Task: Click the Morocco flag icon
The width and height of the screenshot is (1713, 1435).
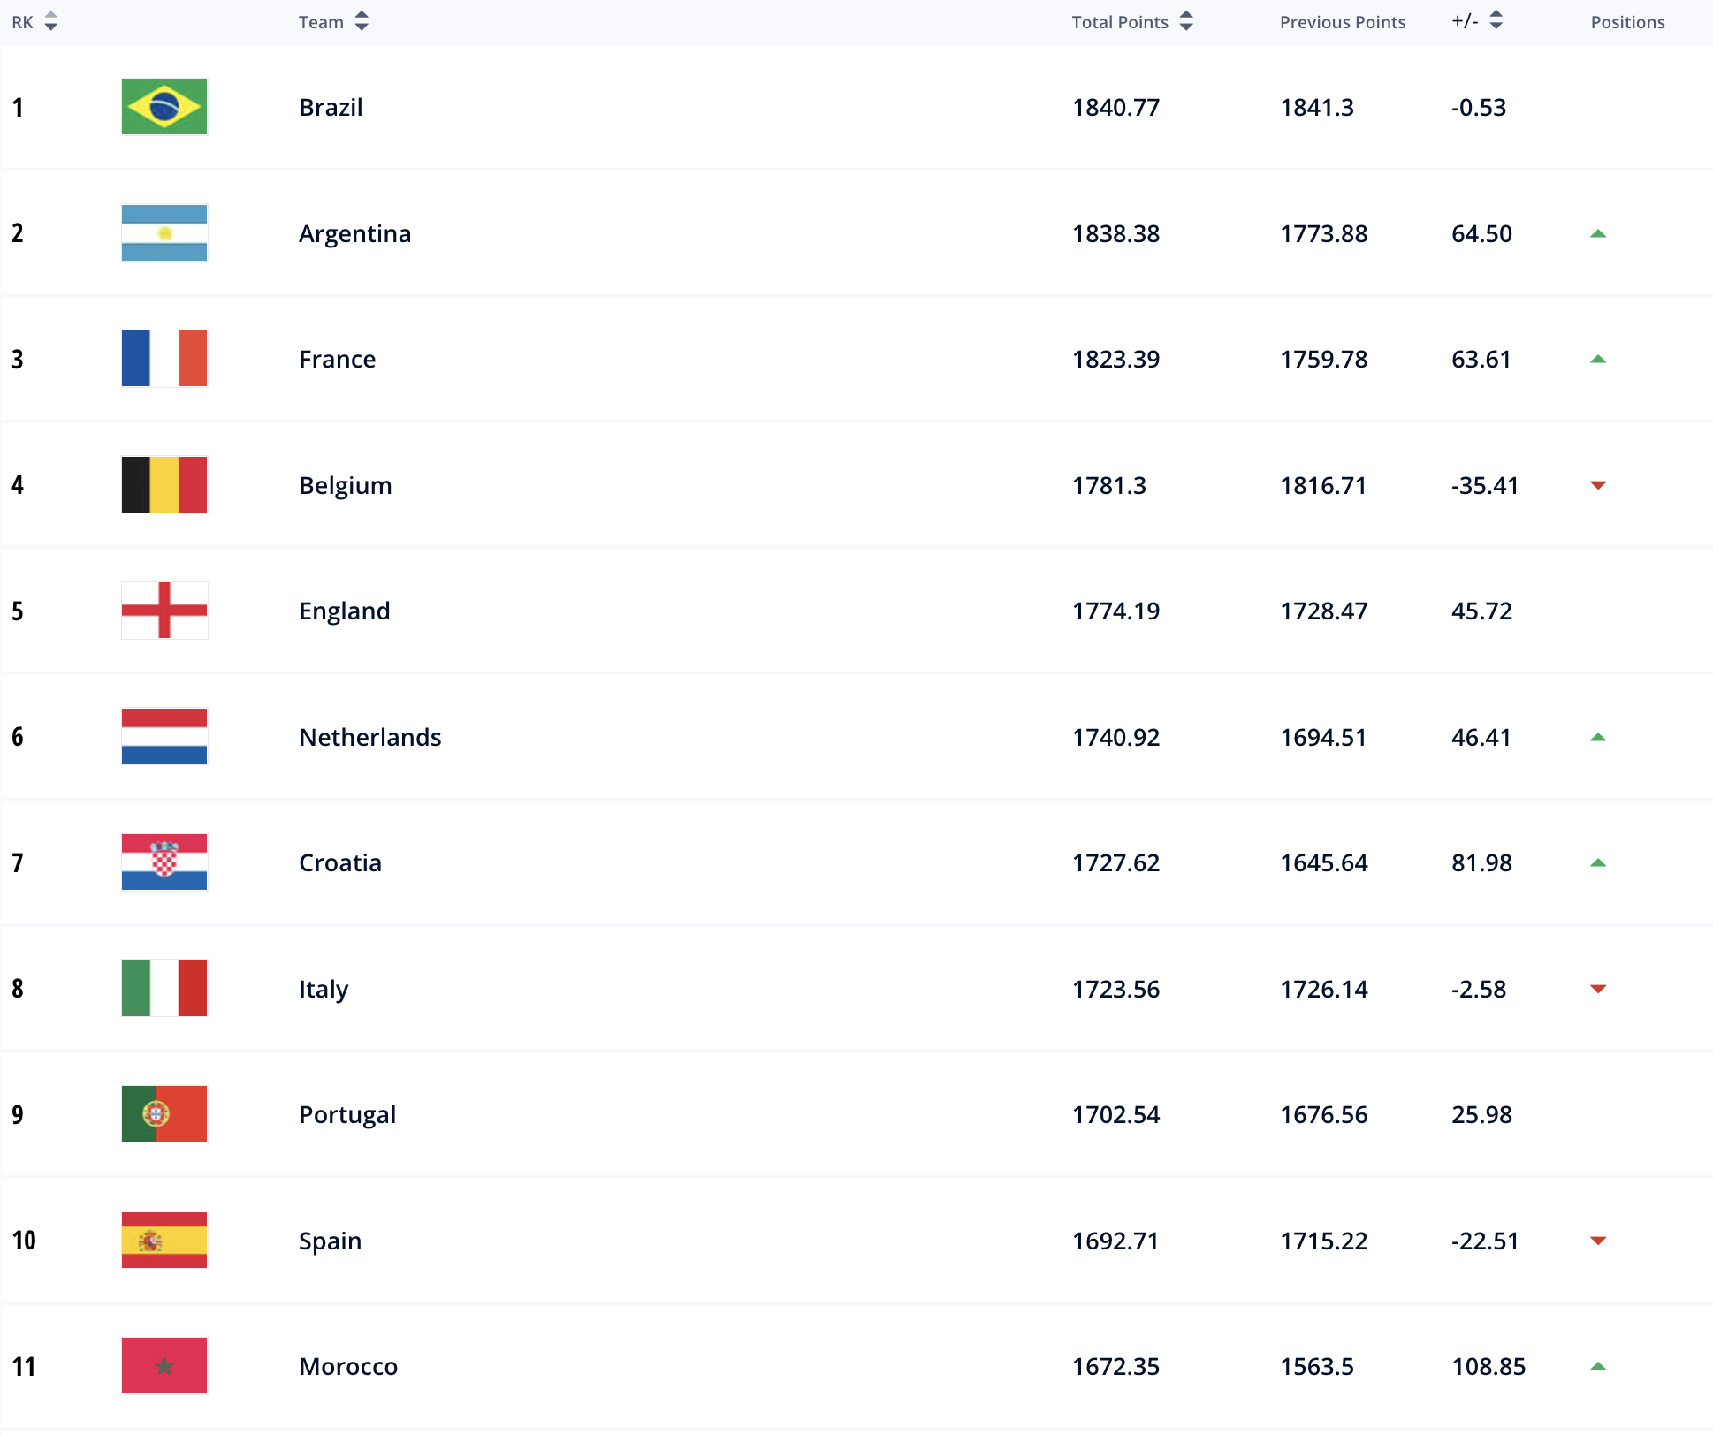Action: click(164, 1366)
